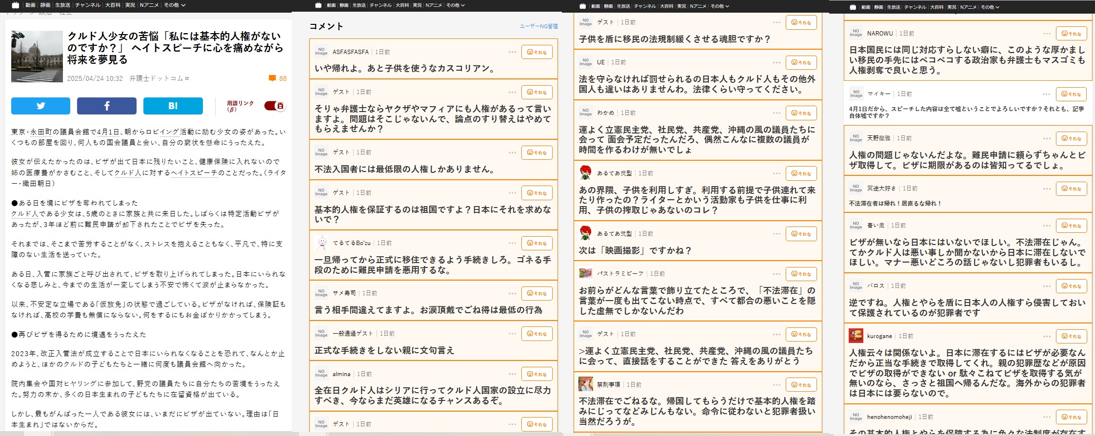The width and height of the screenshot is (1095, 436).
Task: Click the orange comment bubble icon beside 88
Action: 272,78
